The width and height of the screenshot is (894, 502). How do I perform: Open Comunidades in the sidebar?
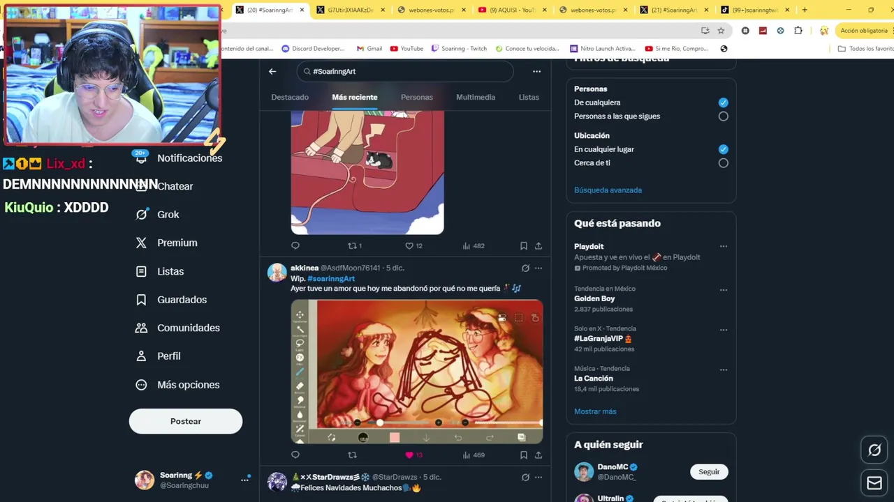178,328
